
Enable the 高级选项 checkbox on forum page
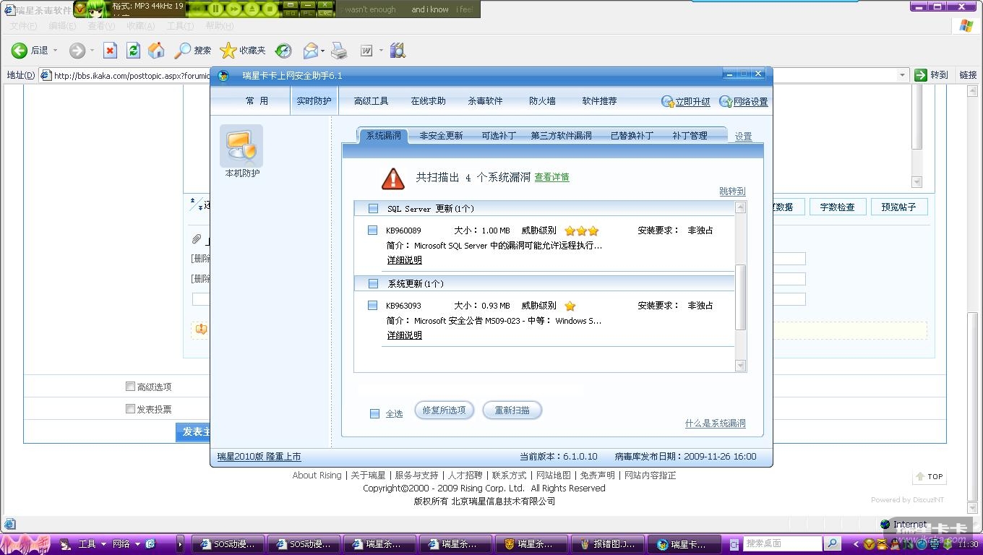tap(130, 387)
